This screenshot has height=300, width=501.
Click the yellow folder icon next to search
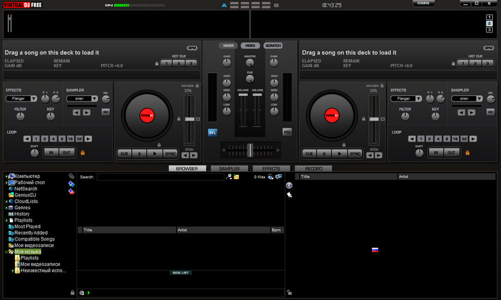237,177
